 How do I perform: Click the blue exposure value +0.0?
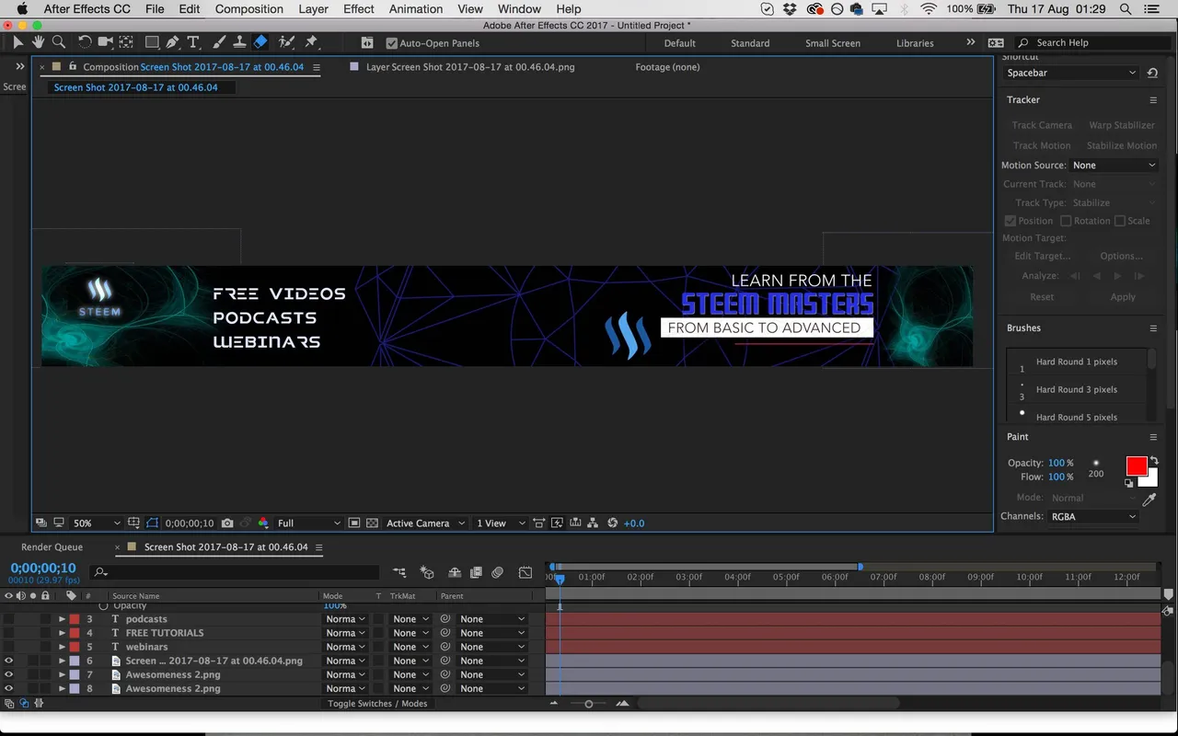[634, 523]
